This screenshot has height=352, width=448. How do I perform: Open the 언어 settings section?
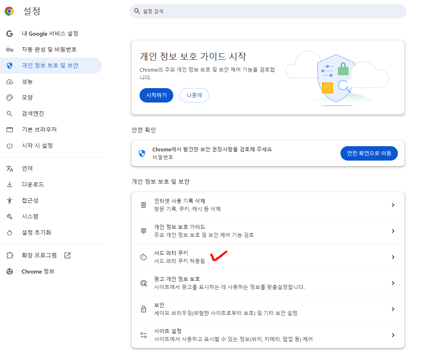coord(51,169)
